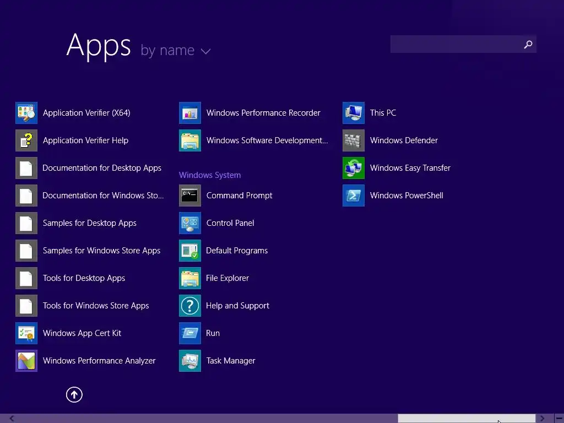Click the horizontal scrollbar thumb
564x423 pixels.
point(467,419)
